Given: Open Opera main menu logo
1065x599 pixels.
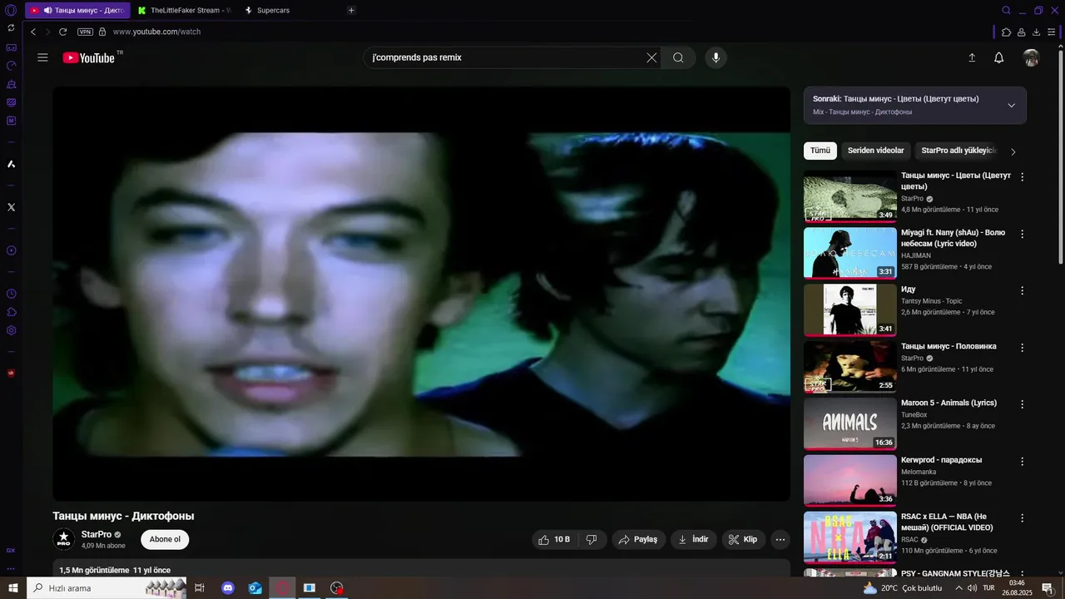Looking at the screenshot, I should tap(11, 11).
